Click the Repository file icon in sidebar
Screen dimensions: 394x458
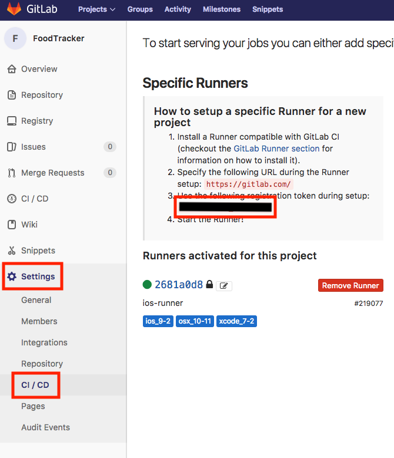tap(12, 95)
